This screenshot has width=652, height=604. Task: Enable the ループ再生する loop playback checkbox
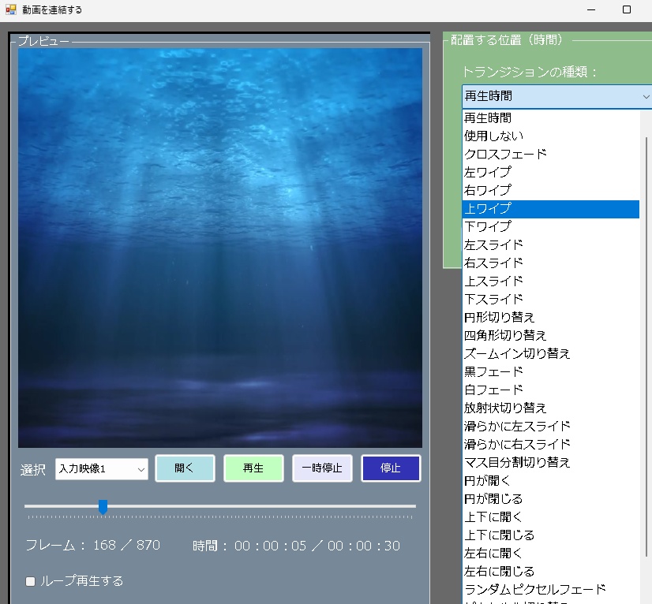coord(30,581)
